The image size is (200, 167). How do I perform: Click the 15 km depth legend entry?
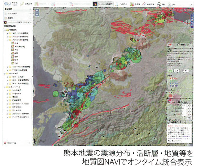(173, 86)
